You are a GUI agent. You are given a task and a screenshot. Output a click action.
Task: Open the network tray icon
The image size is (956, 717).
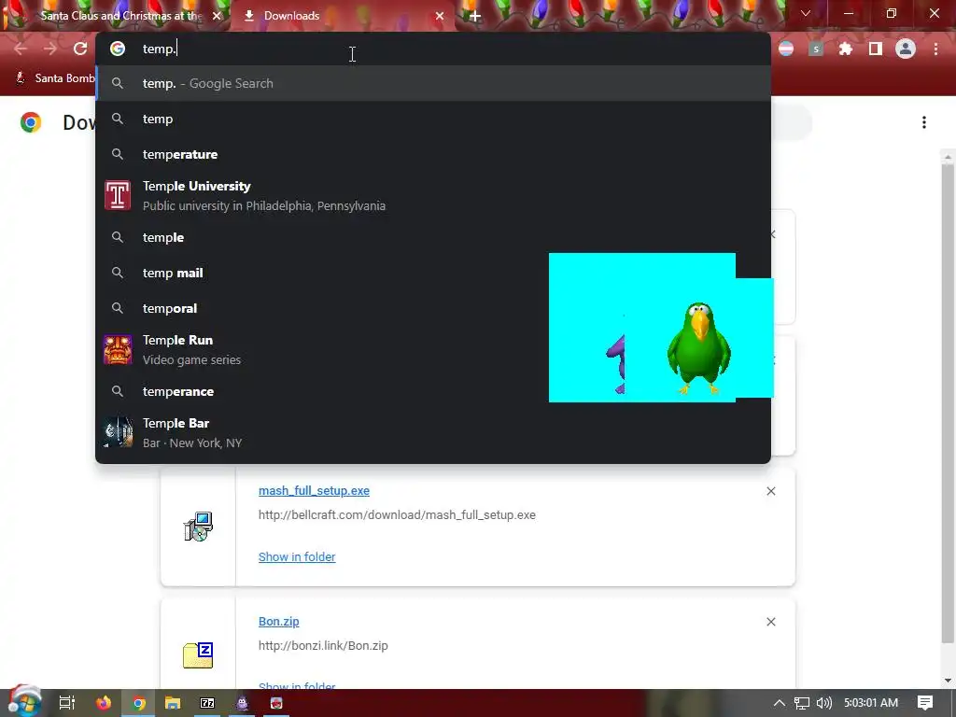pyautogui.click(x=802, y=703)
